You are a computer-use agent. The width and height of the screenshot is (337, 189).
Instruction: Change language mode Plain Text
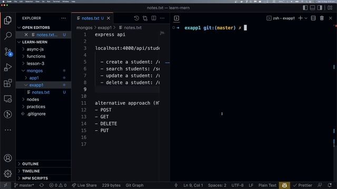click(267, 185)
